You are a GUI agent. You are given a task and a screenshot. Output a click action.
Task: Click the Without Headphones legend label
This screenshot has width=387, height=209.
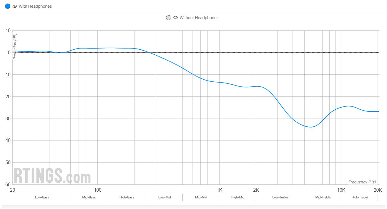pos(199,18)
